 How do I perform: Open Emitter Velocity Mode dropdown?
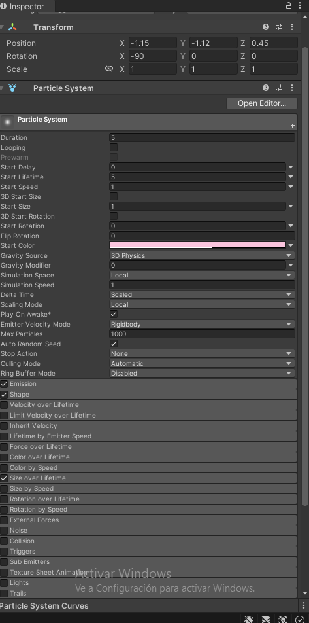(x=202, y=324)
